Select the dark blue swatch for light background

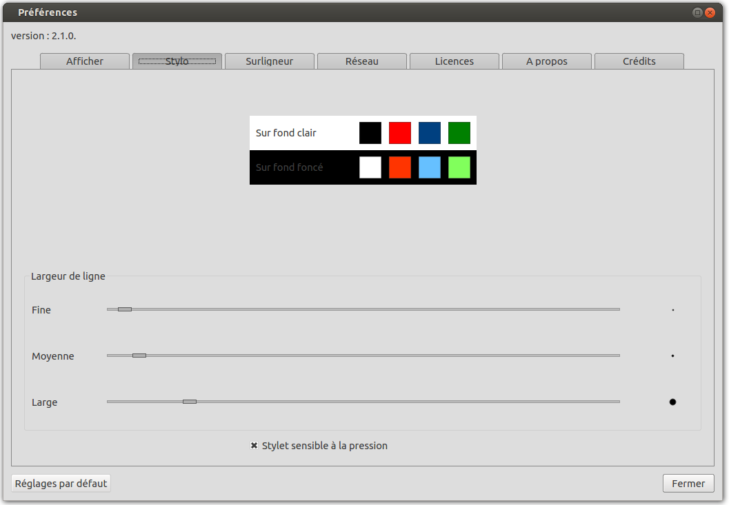430,133
